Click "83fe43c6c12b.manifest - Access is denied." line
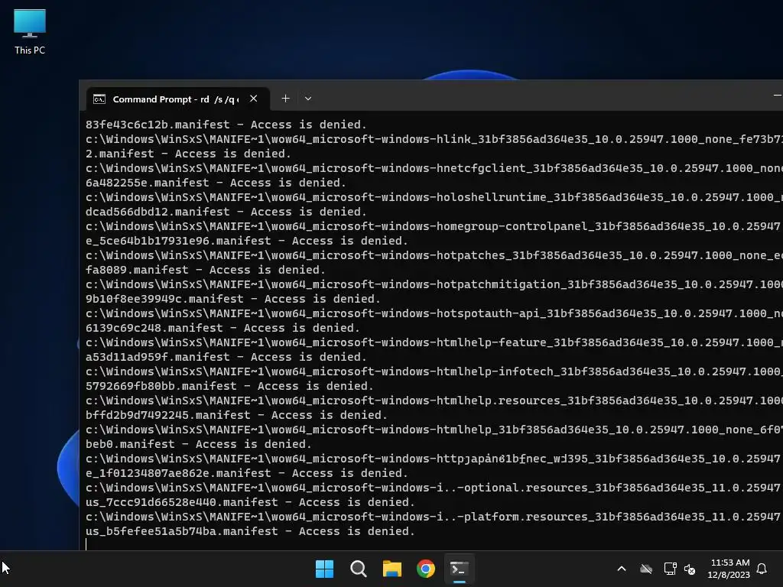Screen dimensions: 783x587 point(226,125)
